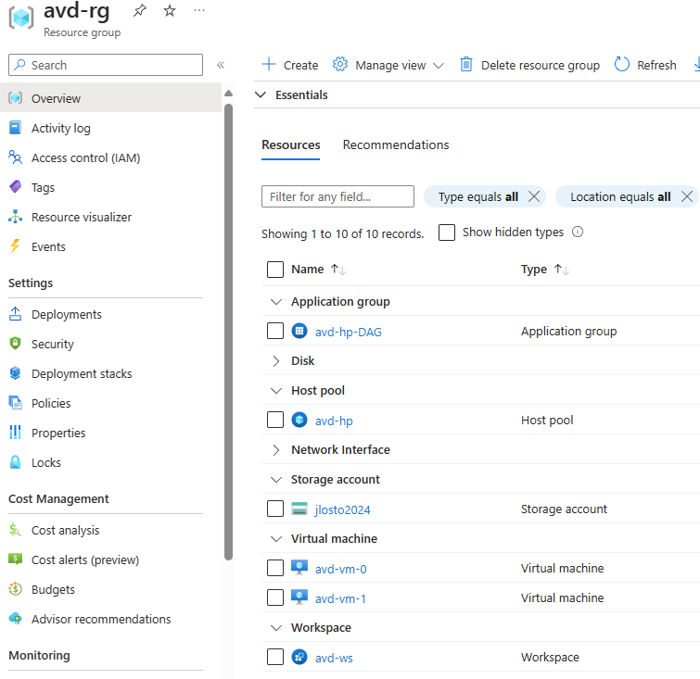Image resolution: width=700 pixels, height=679 pixels.
Task: Click the purple Tags icon
Action: (15, 187)
